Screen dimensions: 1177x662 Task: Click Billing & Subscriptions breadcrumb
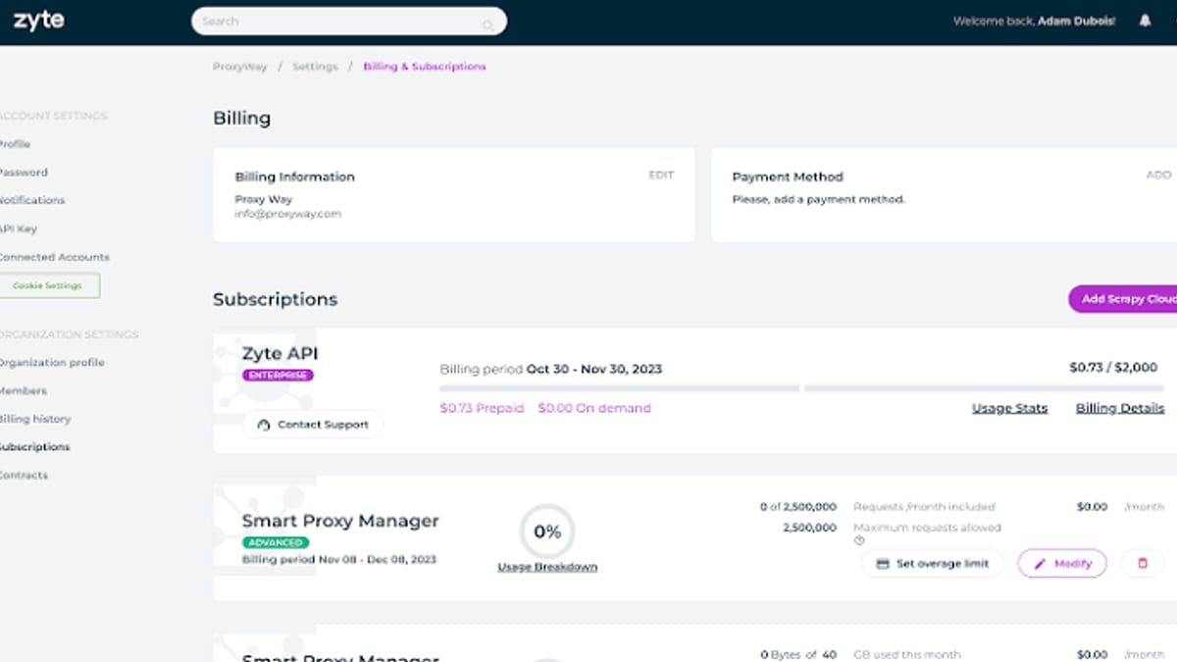(x=425, y=67)
